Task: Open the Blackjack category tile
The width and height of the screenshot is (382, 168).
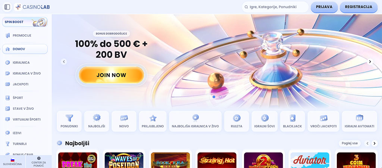Action: click(292, 121)
